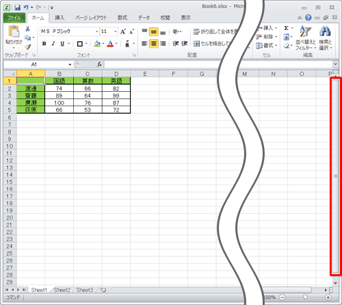Click the Cut scissors icon
The image size is (342, 305).
click(x=27, y=29)
